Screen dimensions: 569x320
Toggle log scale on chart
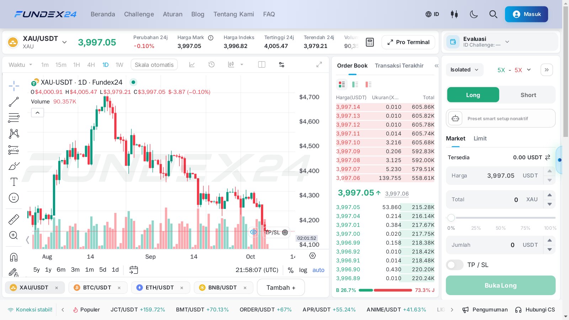pos(303,270)
